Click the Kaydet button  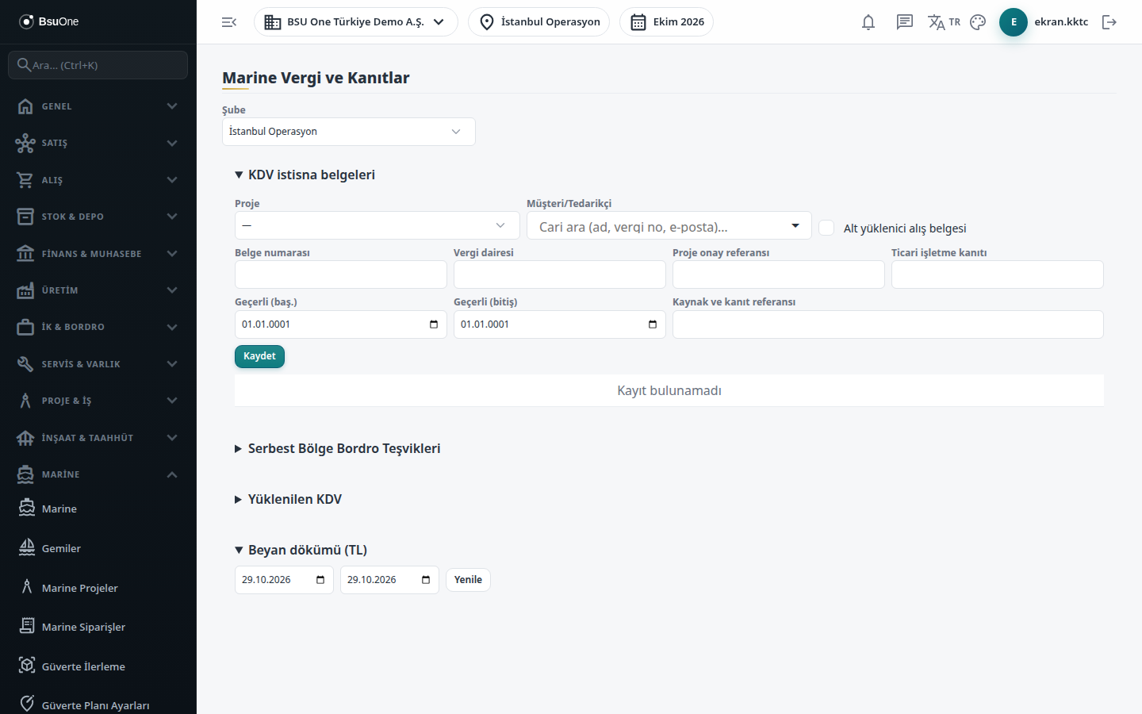[x=259, y=356]
